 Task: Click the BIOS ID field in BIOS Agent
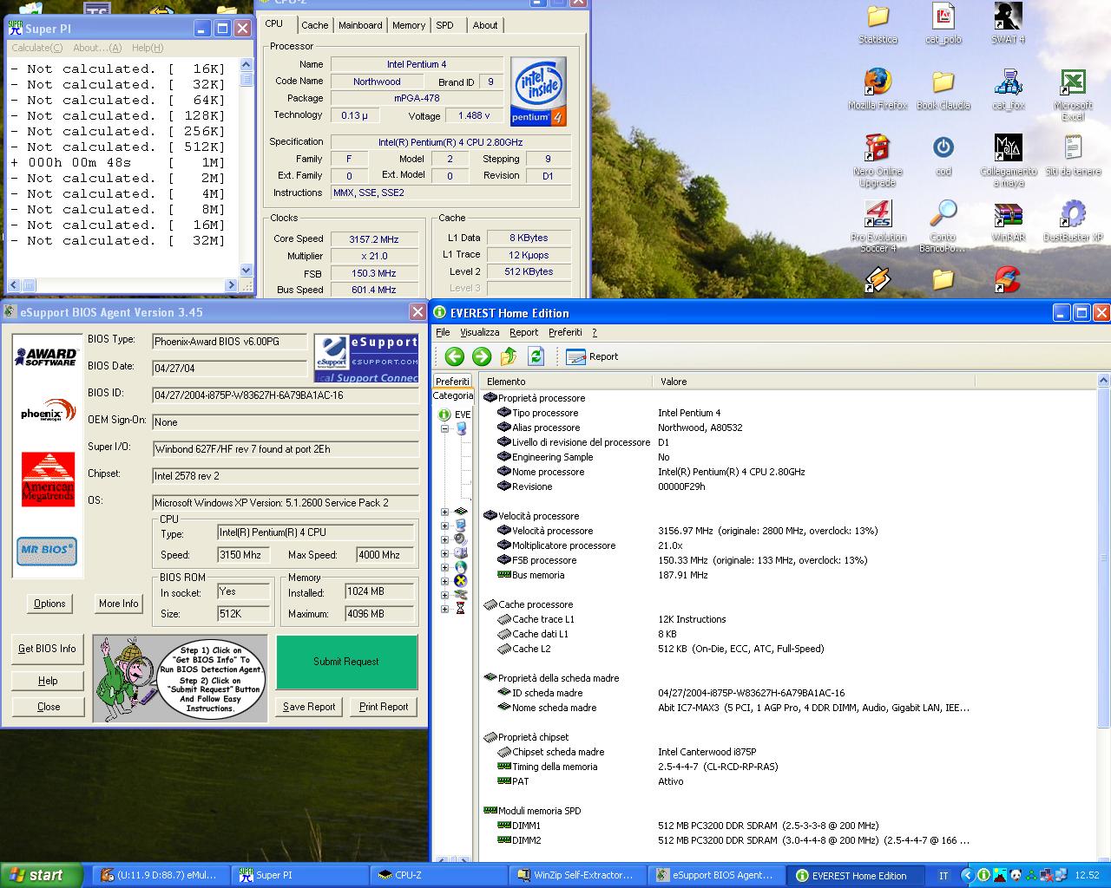285,395
